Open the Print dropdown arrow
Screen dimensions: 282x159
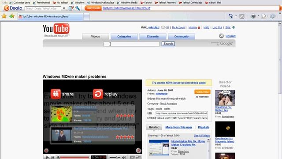259,16
